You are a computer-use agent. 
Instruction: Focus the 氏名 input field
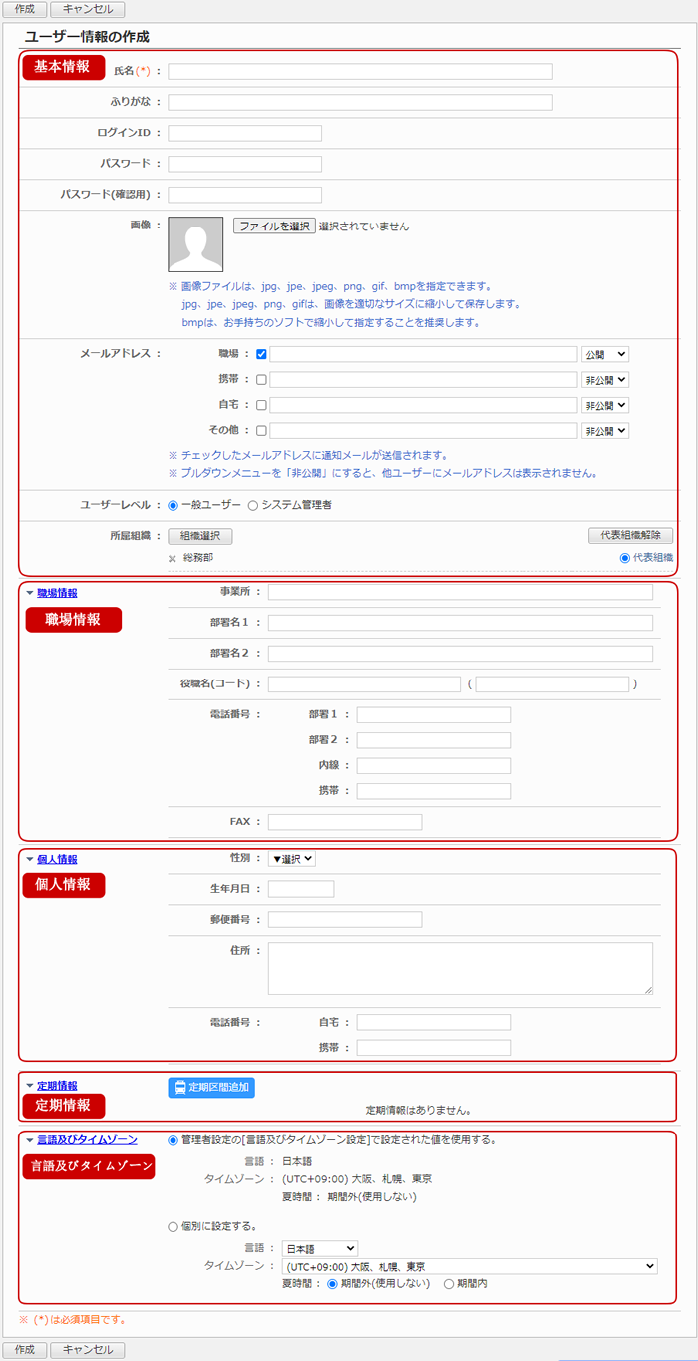361,71
